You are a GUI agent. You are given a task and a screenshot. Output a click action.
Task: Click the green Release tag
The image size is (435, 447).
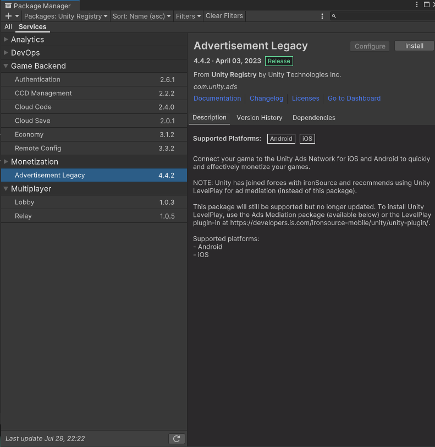coord(279,61)
